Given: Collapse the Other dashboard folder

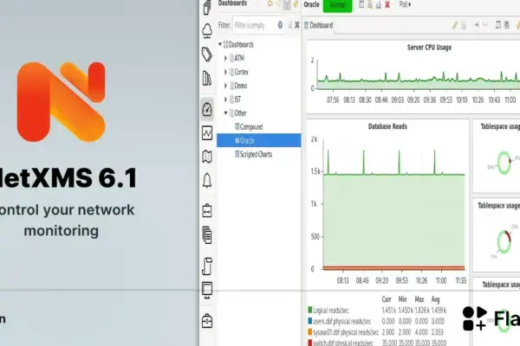Looking at the screenshot, I should pyautogui.click(x=225, y=113).
